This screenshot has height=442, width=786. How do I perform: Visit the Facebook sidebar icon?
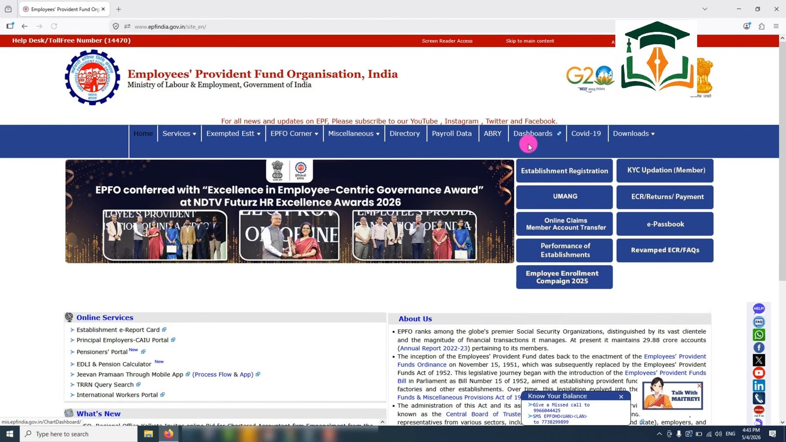pos(758,348)
